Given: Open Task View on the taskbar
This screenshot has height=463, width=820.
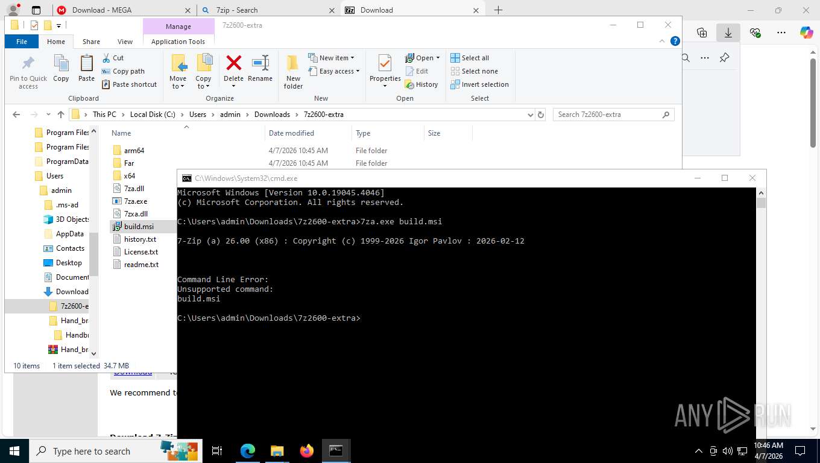Looking at the screenshot, I should click(217, 451).
